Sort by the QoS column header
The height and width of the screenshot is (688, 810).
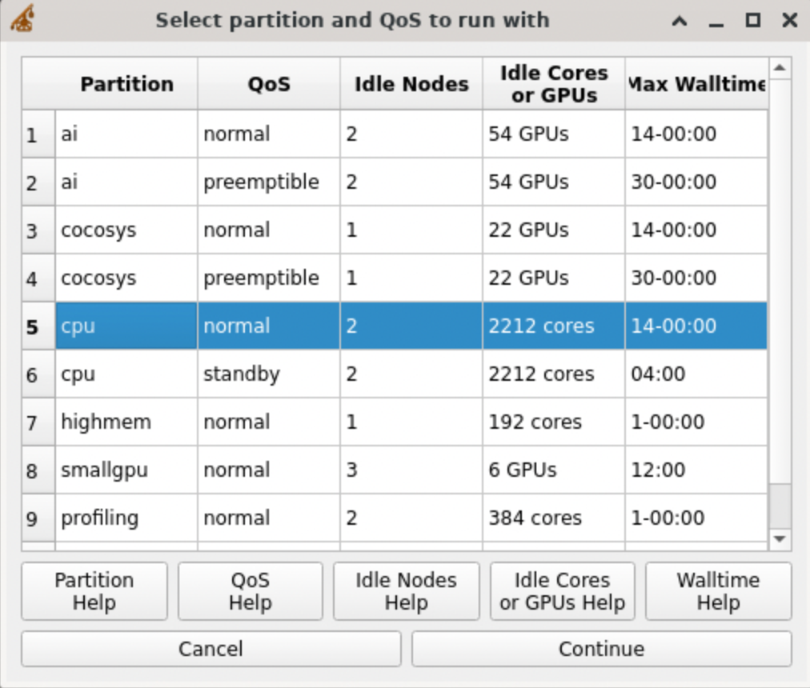click(x=269, y=84)
